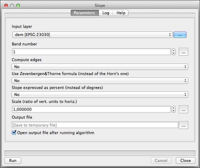Toggle Open output file after running algorithm
The width and height of the screenshot is (200, 168).
[x=14, y=133]
